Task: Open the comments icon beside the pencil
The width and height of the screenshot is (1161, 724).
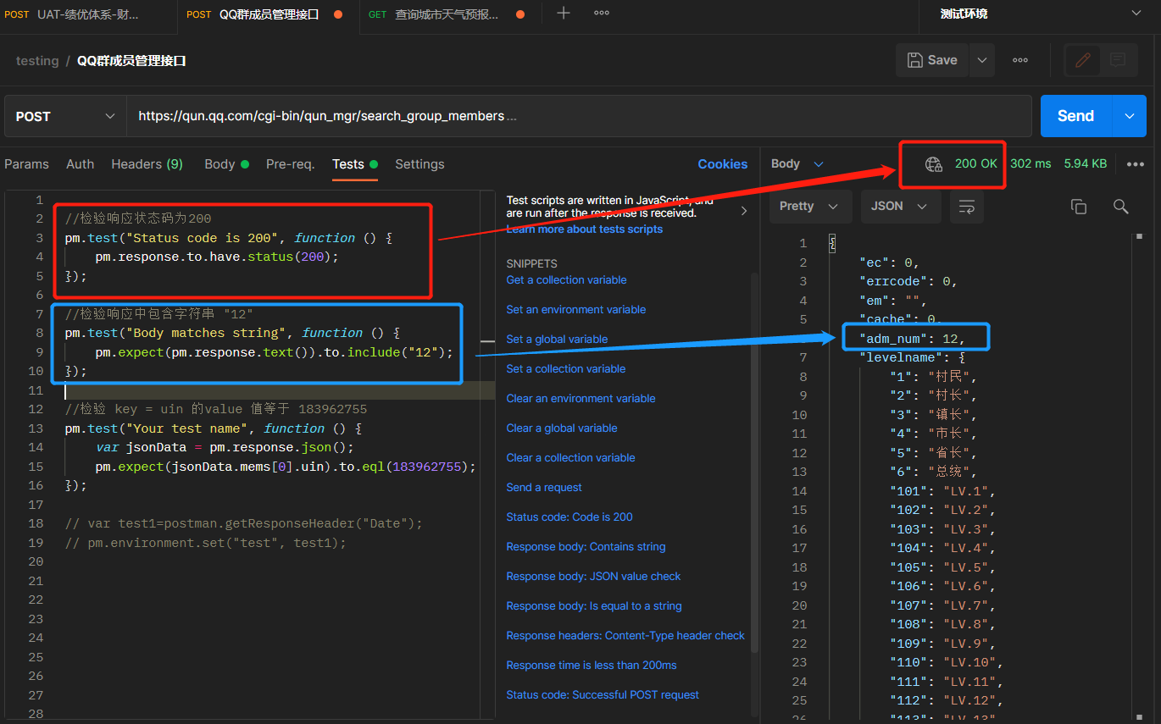Action: [x=1118, y=60]
